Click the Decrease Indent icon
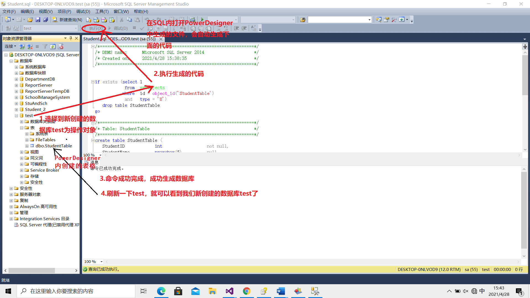 pyautogui.click(x=236, y=28)
